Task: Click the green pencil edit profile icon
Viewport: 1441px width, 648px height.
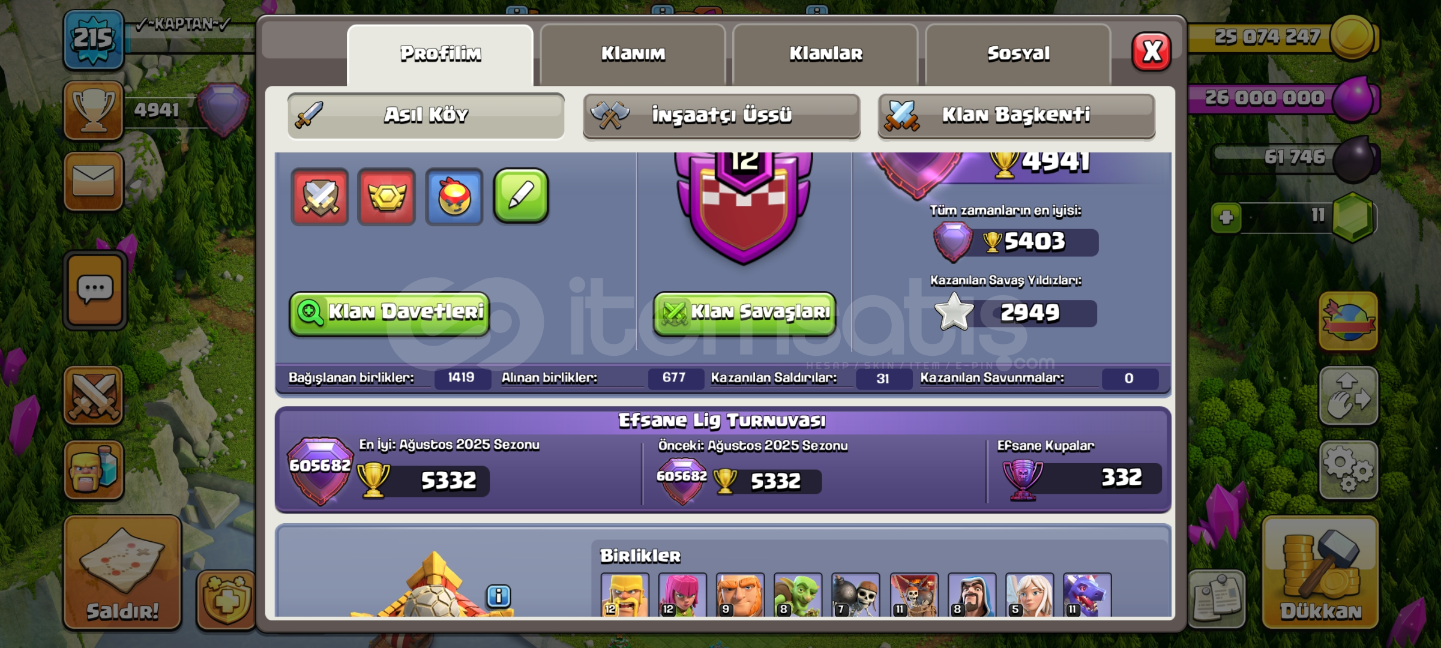Action: click(520, 196)
